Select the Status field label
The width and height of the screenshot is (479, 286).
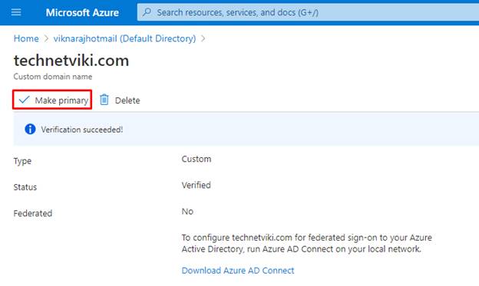(25, 187)
